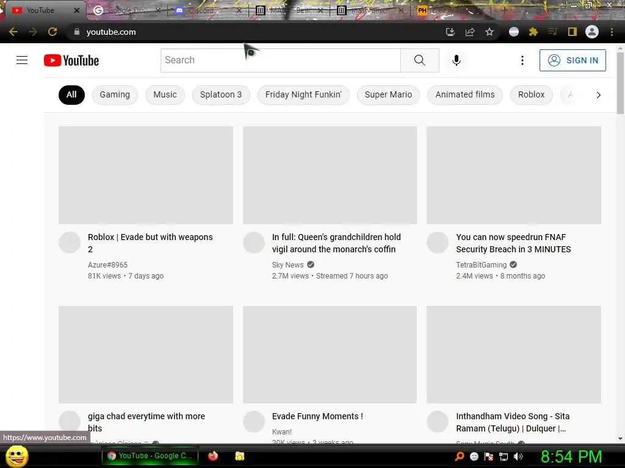Open title 'Roblox | Evade but with weapons 2'
Image resolution: width=625 pixels, height=468 pixels.
pos(150,243)
